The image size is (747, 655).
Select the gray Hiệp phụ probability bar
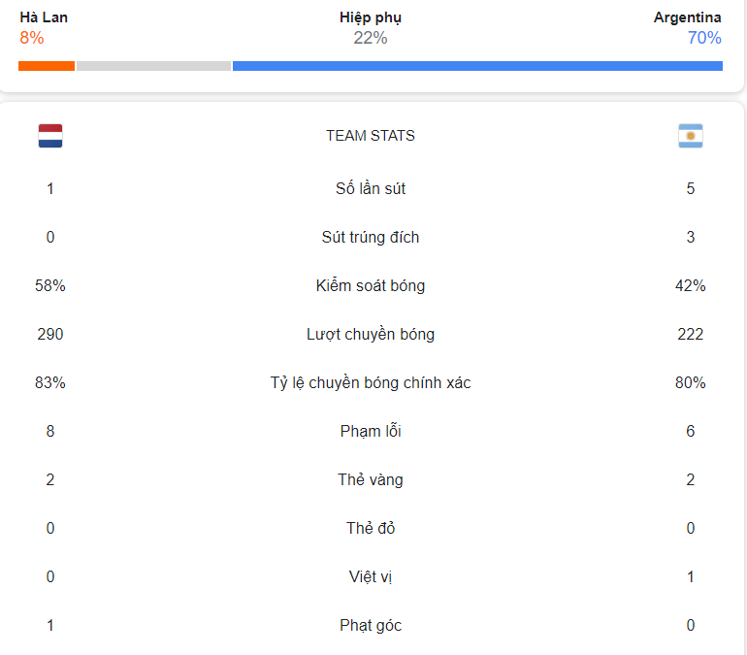pos(154,66)
